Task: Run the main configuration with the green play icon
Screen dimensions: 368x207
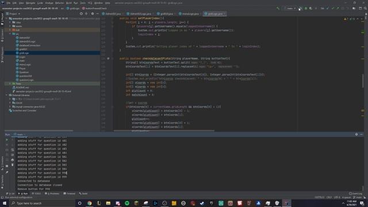Action: click(300, 8)
